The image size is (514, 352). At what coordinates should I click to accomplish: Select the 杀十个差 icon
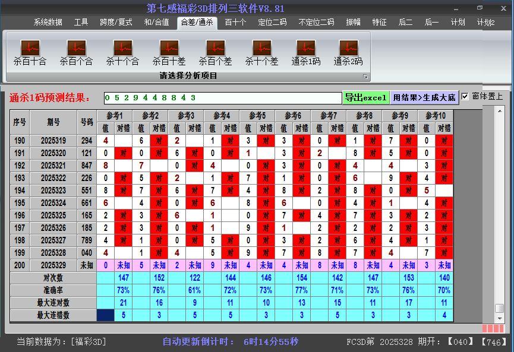[261, 48]
